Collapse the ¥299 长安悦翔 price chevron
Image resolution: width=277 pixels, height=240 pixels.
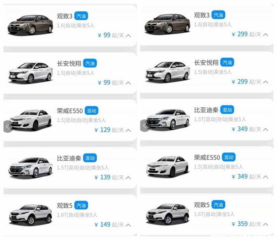pyautogui.click(x=266, y=82)
